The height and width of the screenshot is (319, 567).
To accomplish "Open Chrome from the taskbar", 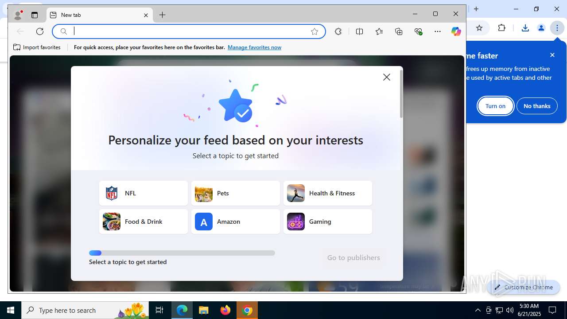I will tap(247, 310).
